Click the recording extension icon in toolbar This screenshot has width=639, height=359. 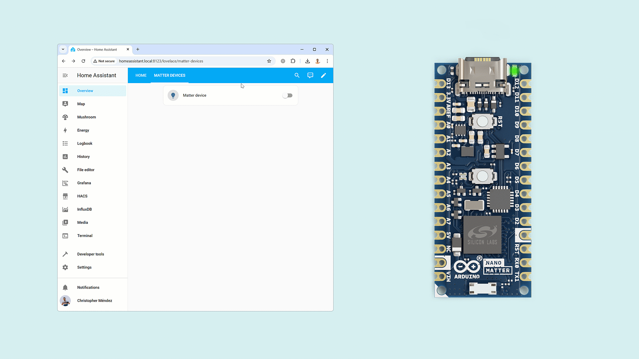click(283, 61)
